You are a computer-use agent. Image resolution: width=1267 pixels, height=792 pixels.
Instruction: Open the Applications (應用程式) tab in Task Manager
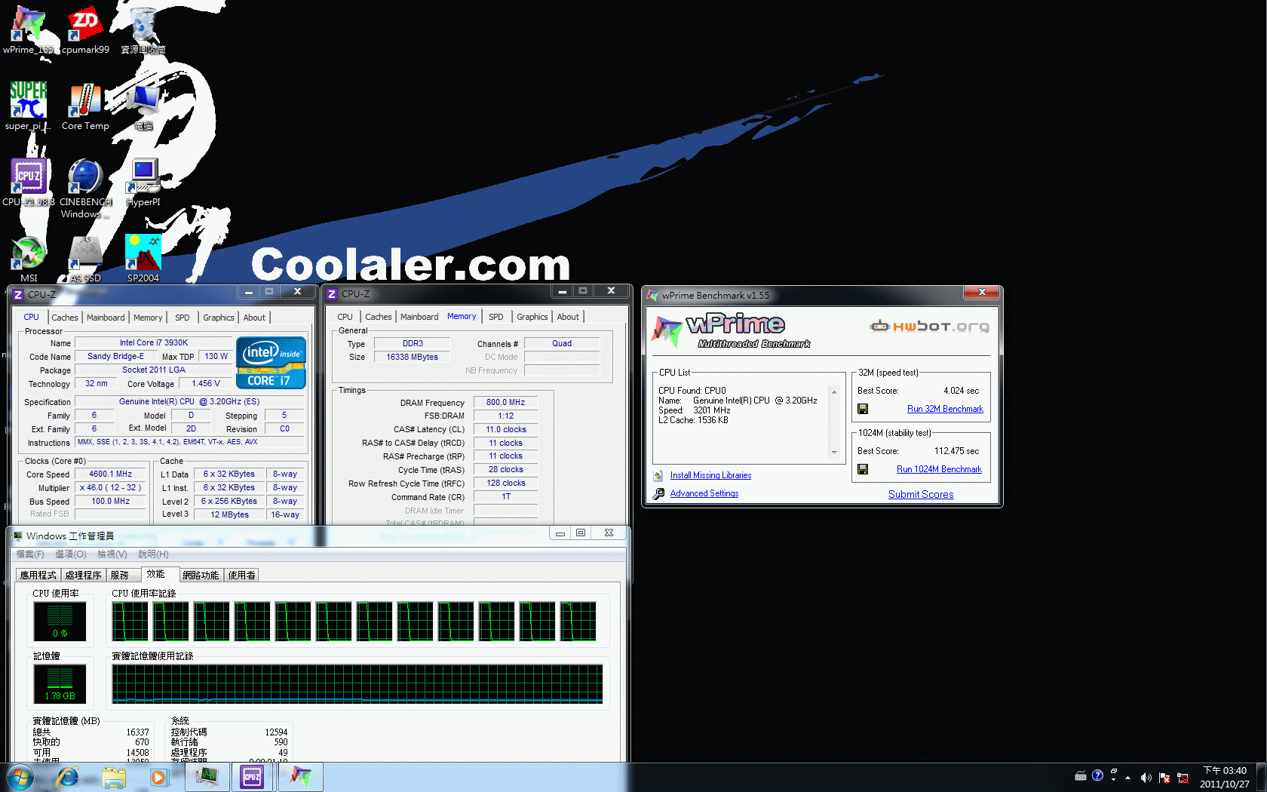click(38, 575)
